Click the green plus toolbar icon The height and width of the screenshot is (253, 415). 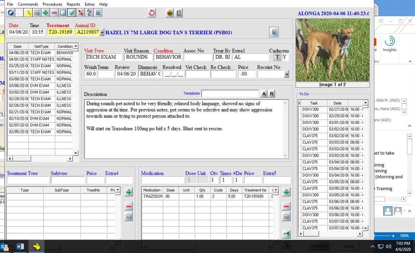point(45,13)
